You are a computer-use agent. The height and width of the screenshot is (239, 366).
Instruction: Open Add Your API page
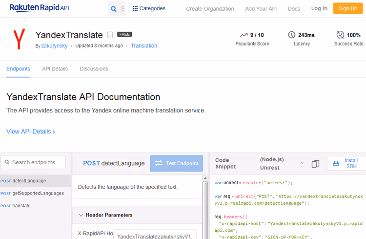pos(261,9)
